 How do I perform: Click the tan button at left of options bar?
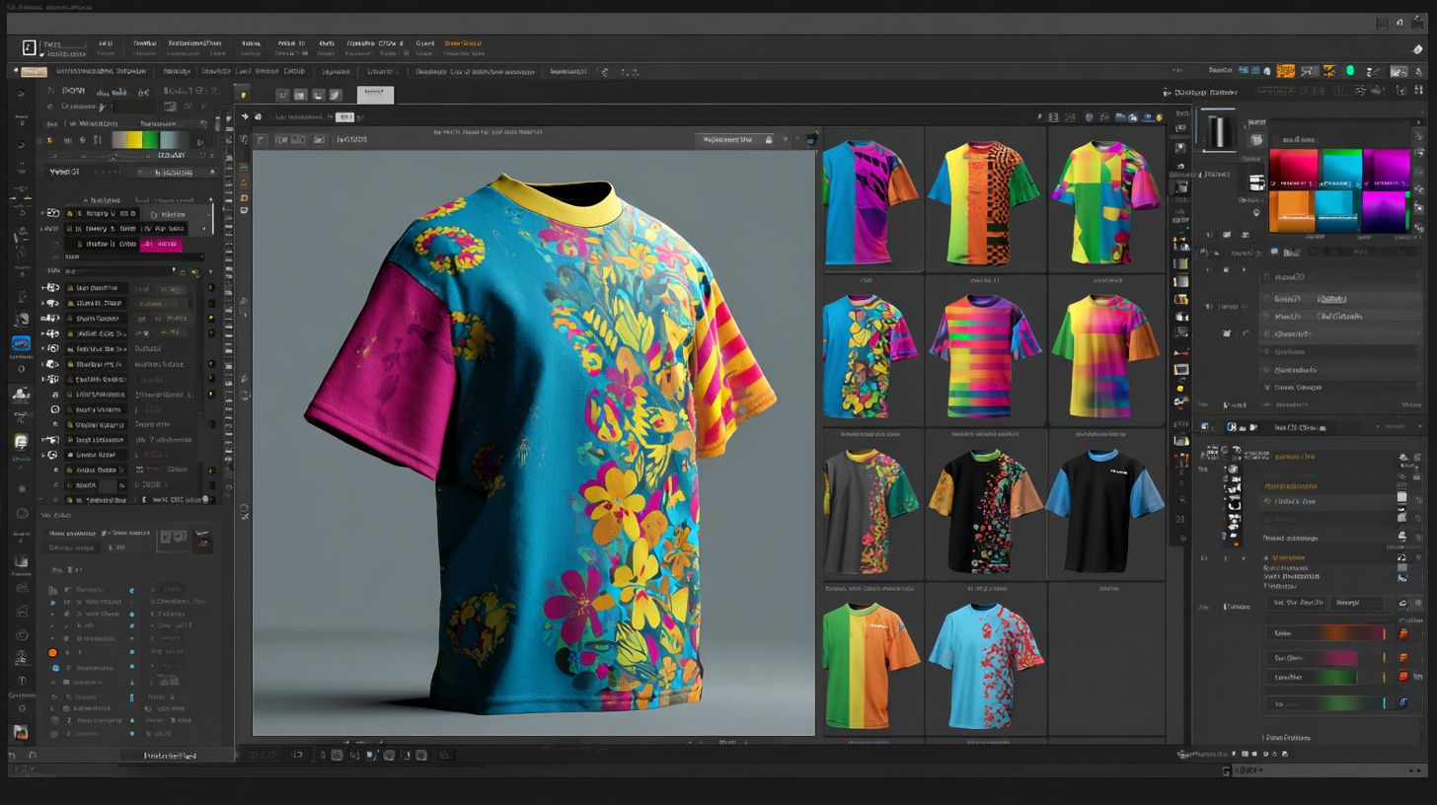pyautogui.click(x=34, y=71)
